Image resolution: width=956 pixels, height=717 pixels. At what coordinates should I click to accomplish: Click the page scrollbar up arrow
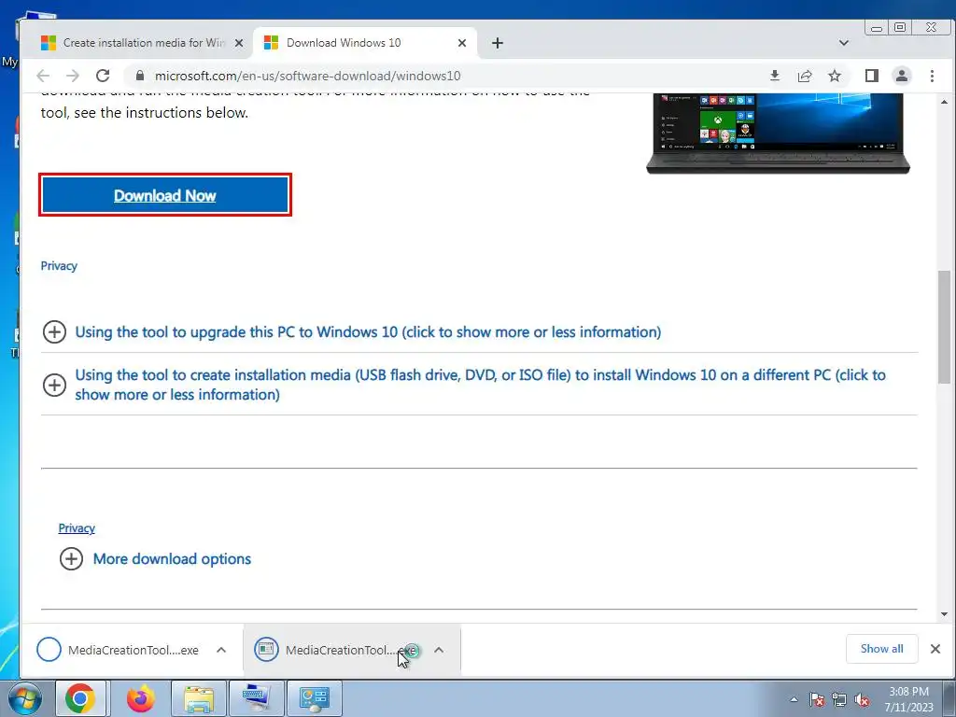[x=945, y=102]
